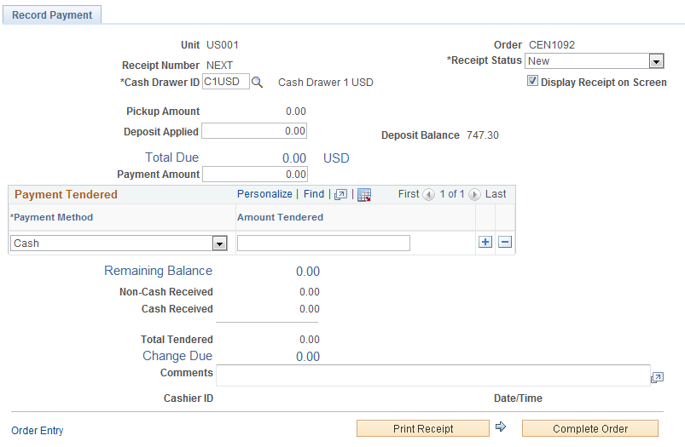
Task: Click the Last link in grid navigation
Action: pyautogui.click(x=496, y=194)
